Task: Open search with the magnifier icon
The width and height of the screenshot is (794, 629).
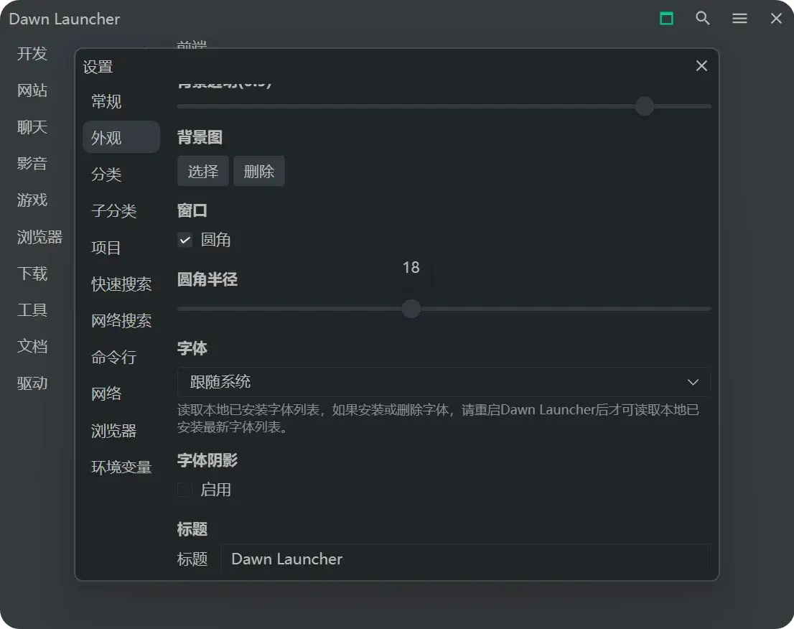Action: point(702,19)
